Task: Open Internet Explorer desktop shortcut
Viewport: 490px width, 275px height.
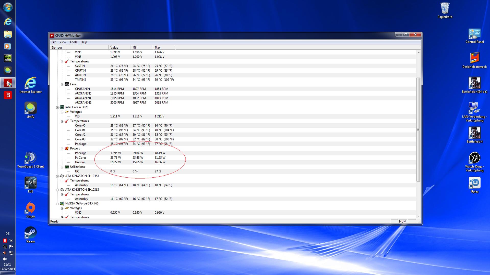Action: 30,85
